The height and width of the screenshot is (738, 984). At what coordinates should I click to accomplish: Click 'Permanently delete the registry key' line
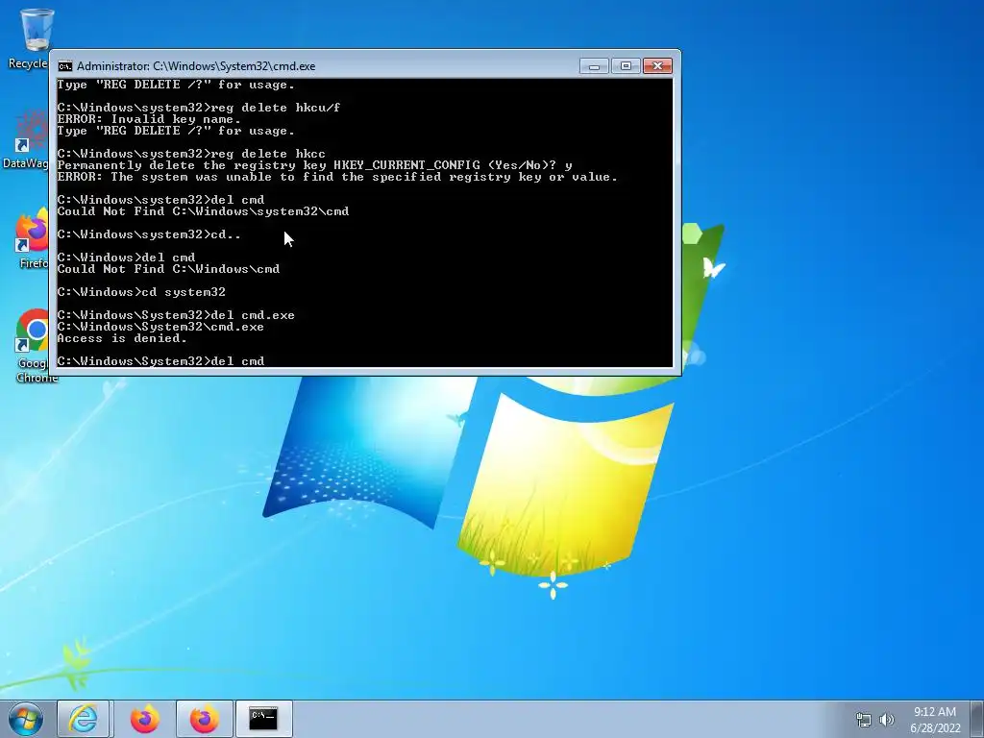314,165
